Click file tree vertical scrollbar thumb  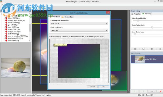(x=30, y=28)
